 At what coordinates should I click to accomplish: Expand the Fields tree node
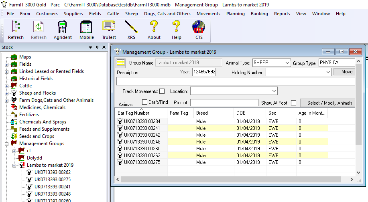6,65
